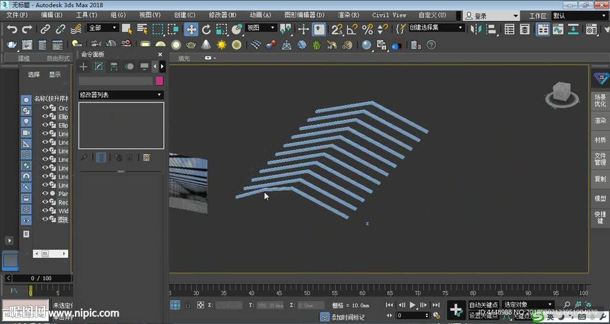Choose the Bind to Space Warp tool
The width and height of the screenshot is (610, 324).
76,29
